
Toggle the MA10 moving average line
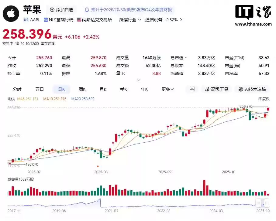coord(55,99)
